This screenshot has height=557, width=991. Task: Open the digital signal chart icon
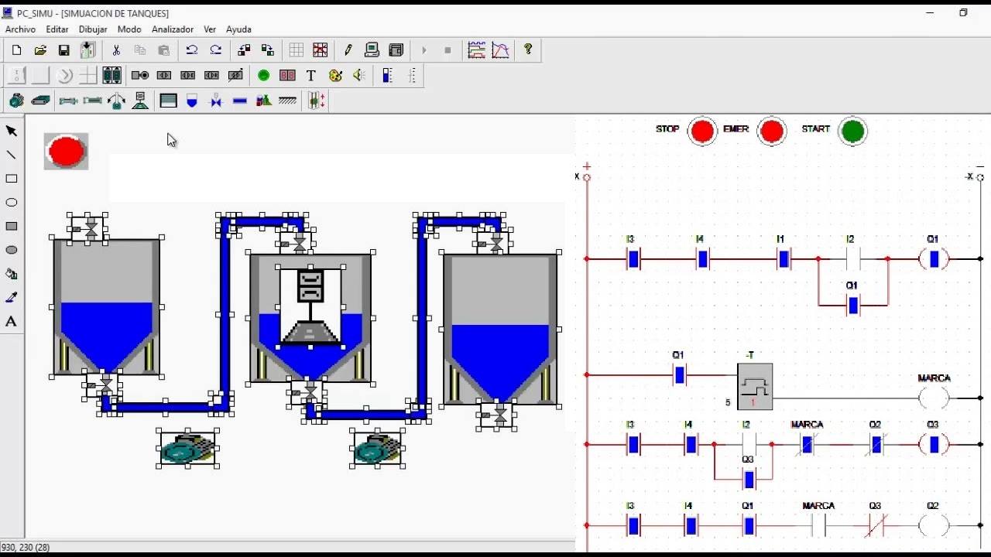coord(477,50)
